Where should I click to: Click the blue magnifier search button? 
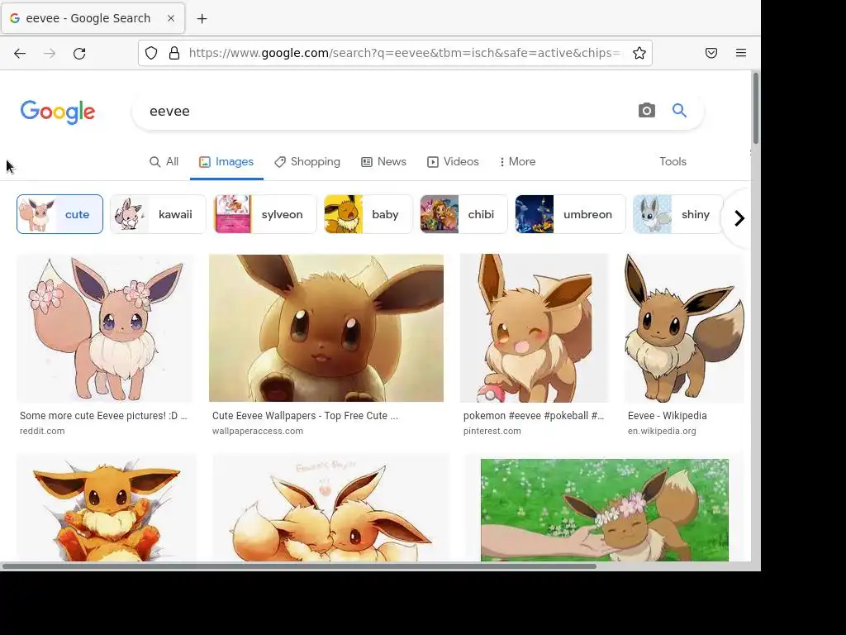click(x=679, y=111)
